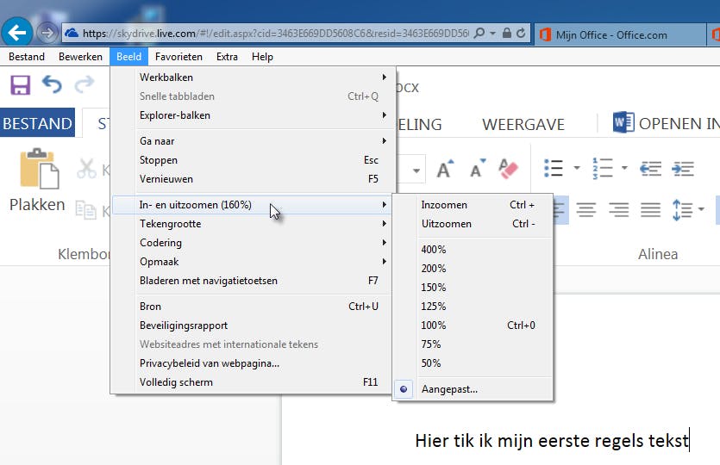
Task: Refresh page with address bar reload icon
Action: click(x=521, y=33)
